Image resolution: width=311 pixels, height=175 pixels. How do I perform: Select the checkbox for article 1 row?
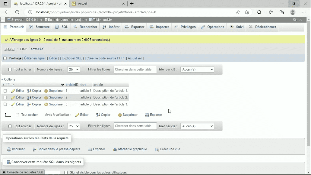(x=5, y=91)
